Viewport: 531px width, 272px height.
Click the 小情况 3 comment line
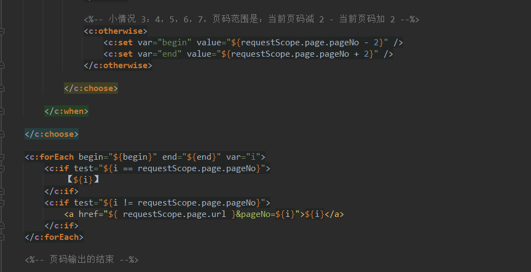[251, 20]
